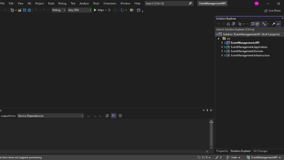Open the Extensions menu
The image size is (284, 160).
tap(110, 4)
